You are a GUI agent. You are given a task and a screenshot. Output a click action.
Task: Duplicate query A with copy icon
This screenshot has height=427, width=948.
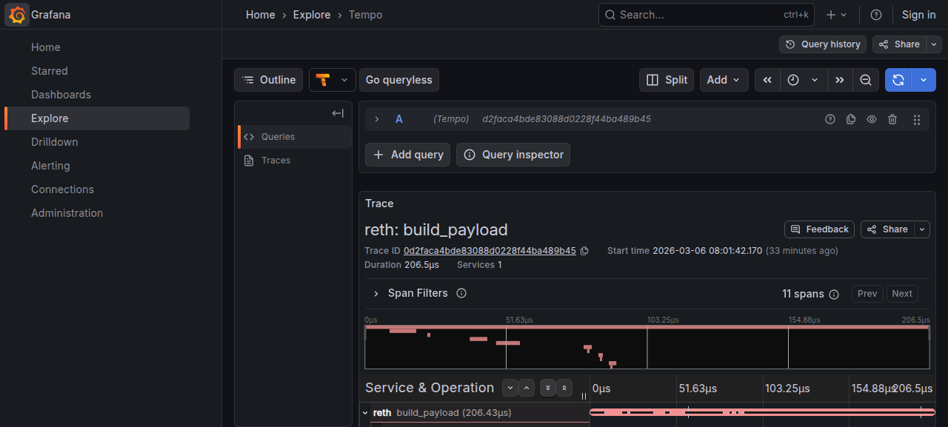pyautogui.click(x=851, y=119)
